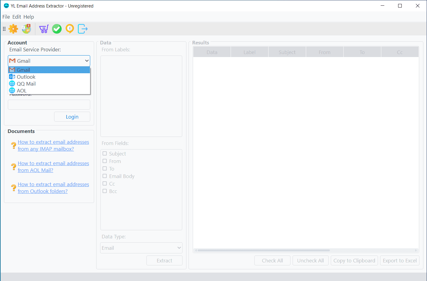Click the purple shopping cart icon
The height and width of the screenshot is (281, 427).
(x=44, y=29)
